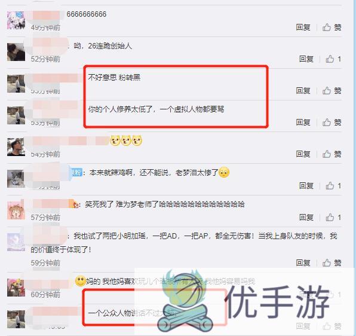Screen dimensions: 356x336
Task: Reply to the 本来就辣鸡啊 comment
Action: click(x=306, y=186)
